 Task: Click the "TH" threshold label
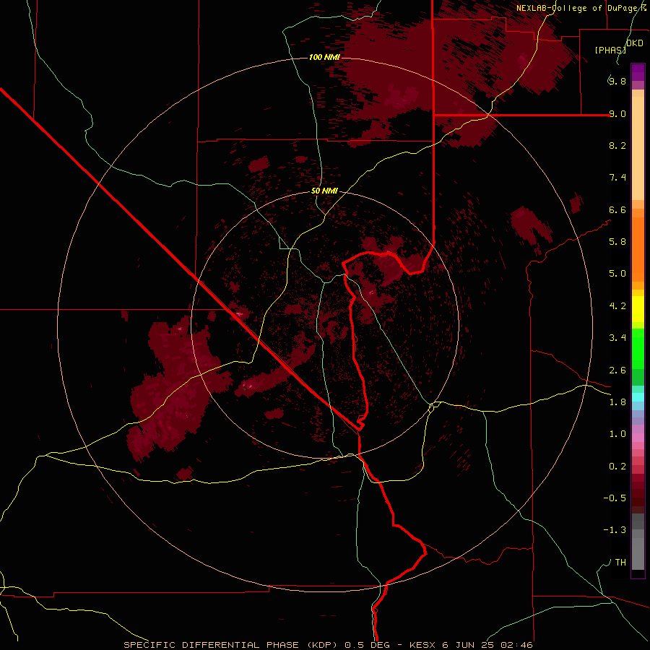coord(620,563)
